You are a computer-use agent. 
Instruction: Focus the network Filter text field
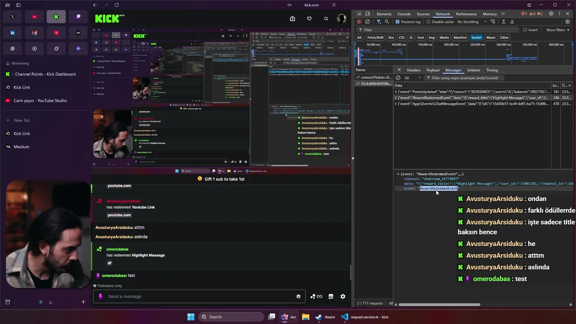pyautogui.click(x=439, y=30)
